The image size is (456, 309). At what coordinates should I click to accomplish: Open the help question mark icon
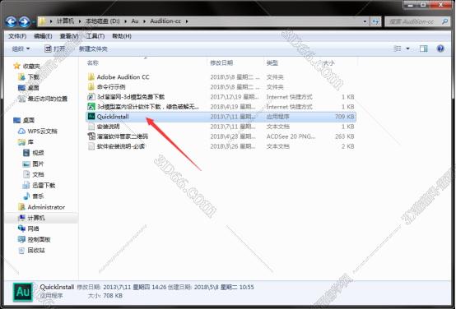click(440, 48)
